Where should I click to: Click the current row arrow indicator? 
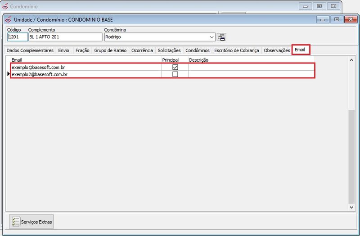click(x=8, y=74)
